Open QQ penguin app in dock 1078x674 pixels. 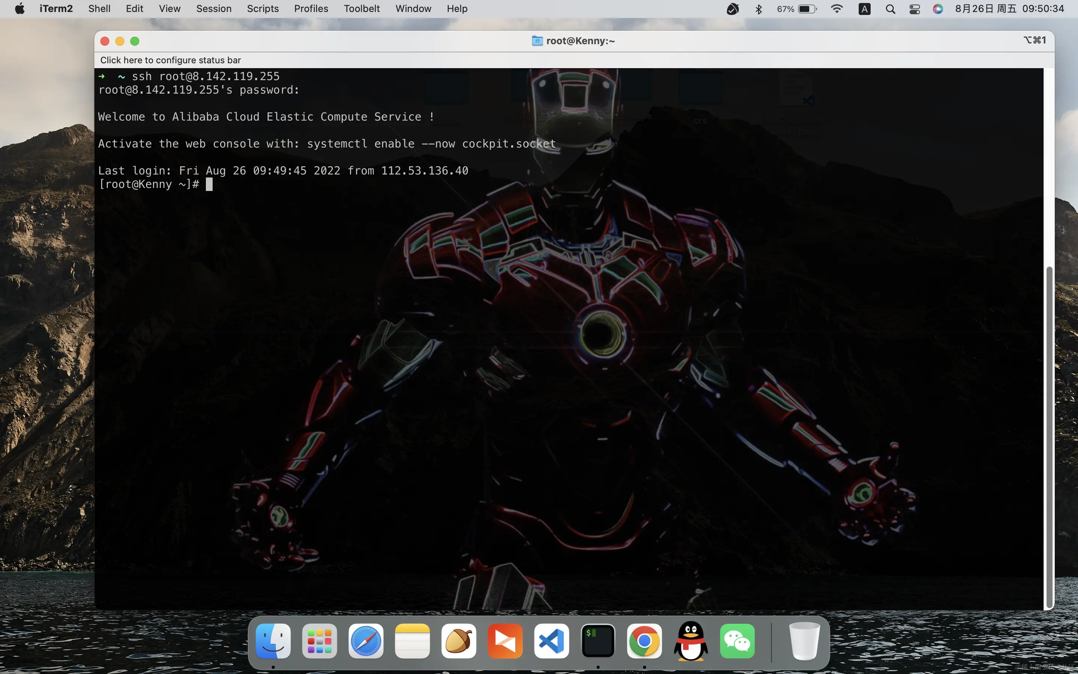(691, 641)
